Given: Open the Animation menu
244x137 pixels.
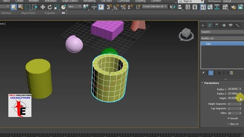Looking at the screenshot, I should pos(51,1).
